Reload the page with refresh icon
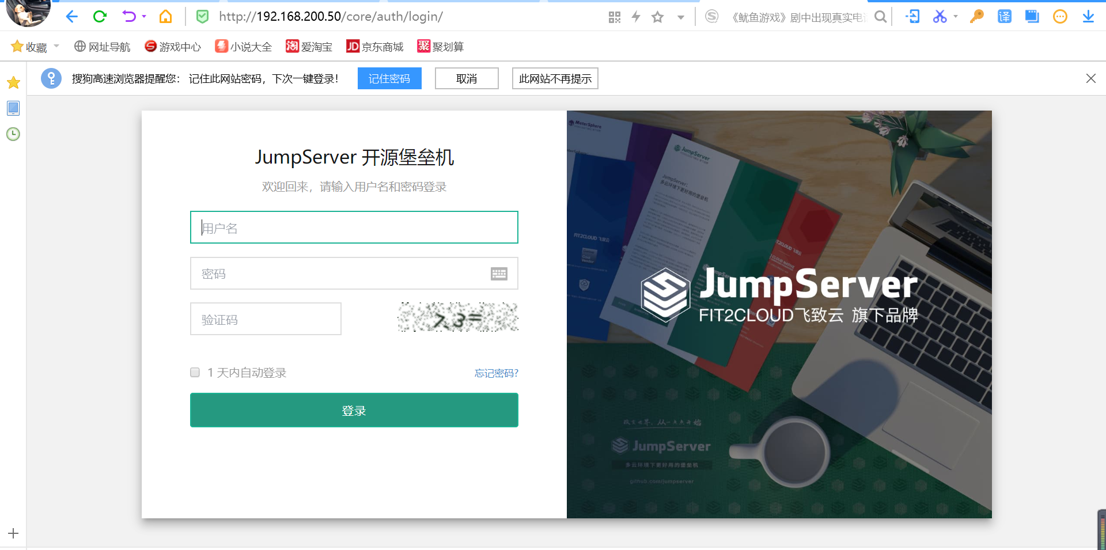Viewport: 1106px width, 550px height. click(100, 17)
